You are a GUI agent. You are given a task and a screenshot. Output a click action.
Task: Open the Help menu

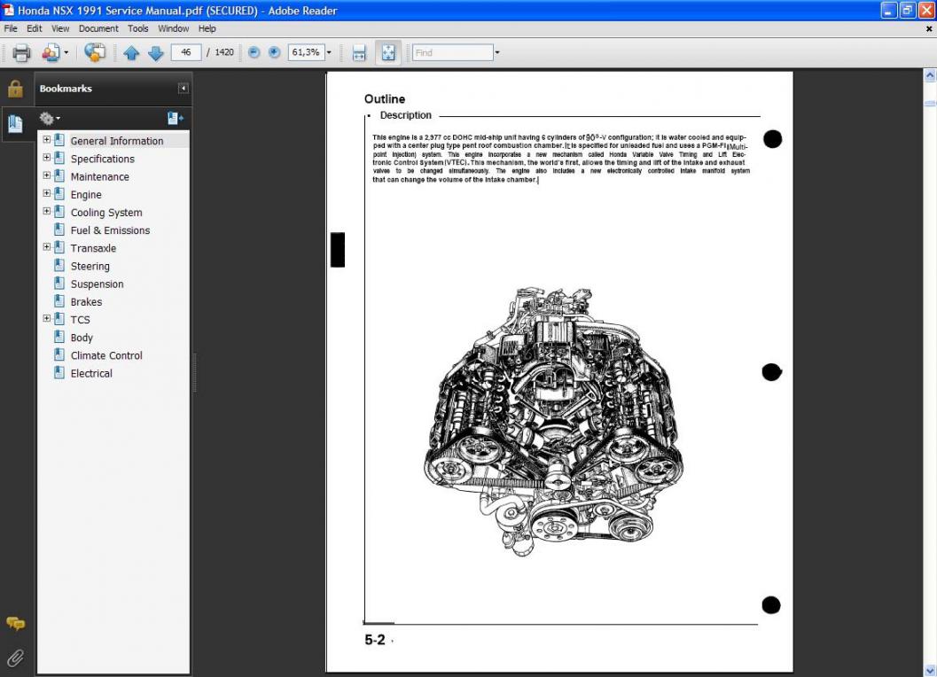[207, 28]
